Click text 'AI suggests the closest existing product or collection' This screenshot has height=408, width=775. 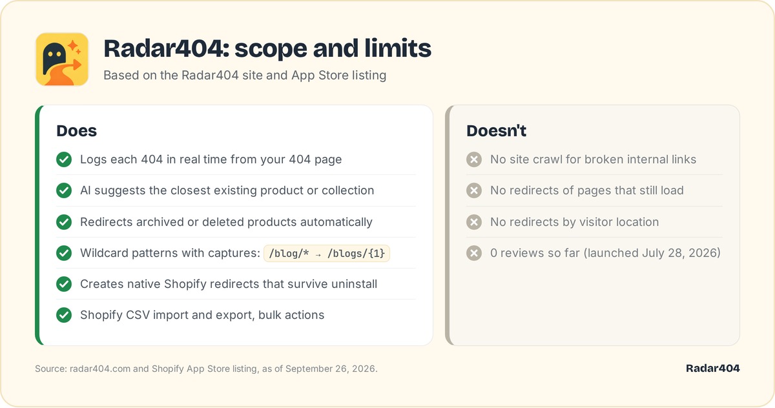(227, 190)
